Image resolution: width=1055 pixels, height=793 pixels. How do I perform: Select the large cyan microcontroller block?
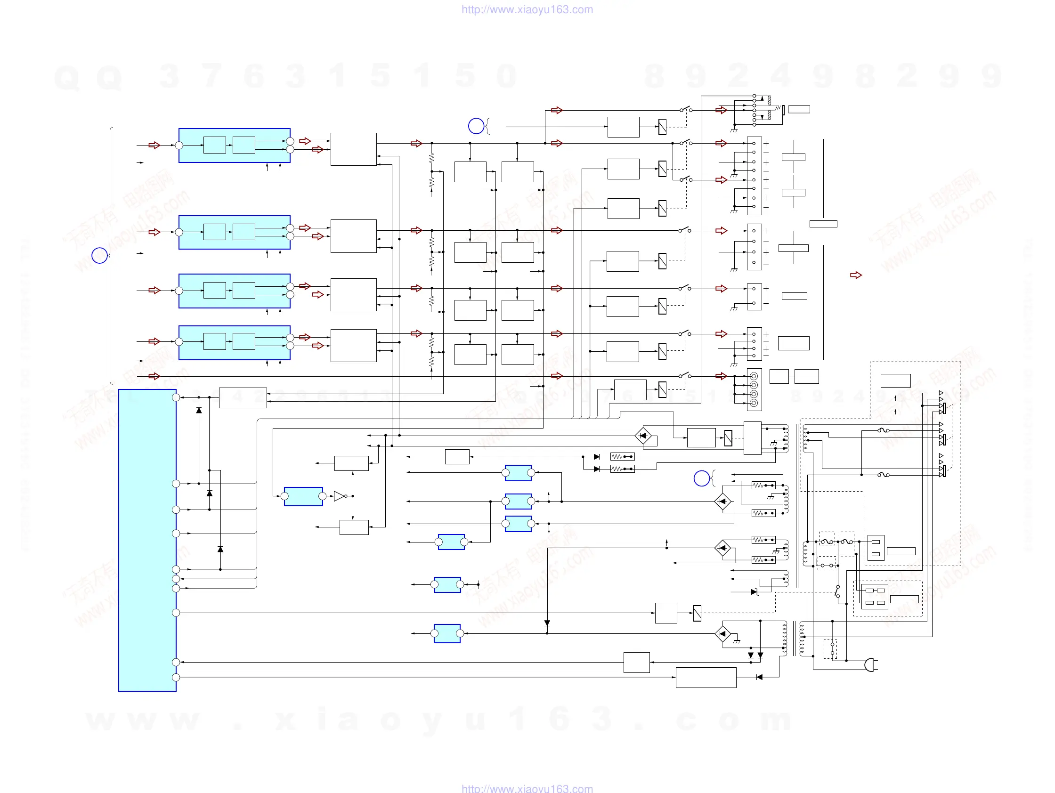coord(147,540)
